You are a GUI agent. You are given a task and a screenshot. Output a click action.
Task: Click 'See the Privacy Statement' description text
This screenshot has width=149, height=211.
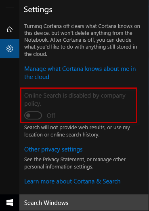[x=75, y=163]
